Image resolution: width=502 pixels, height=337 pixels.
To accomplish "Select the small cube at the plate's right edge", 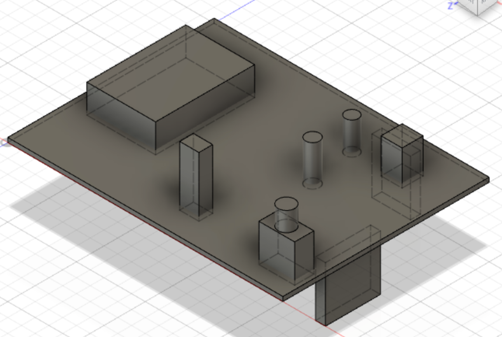I will 402,156.
